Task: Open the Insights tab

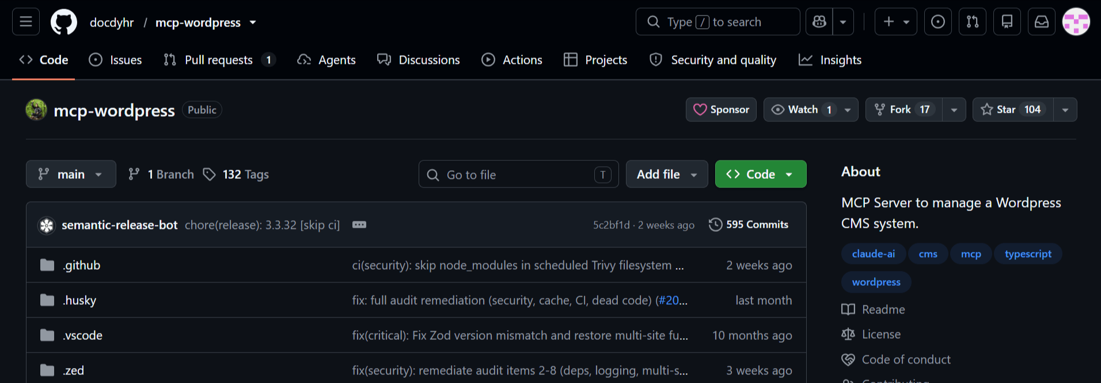Action: (830, 60)
